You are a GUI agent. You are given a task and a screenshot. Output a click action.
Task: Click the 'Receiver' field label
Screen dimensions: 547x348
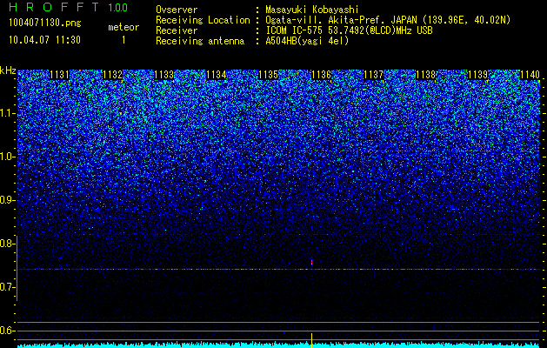tap(177, 30)
